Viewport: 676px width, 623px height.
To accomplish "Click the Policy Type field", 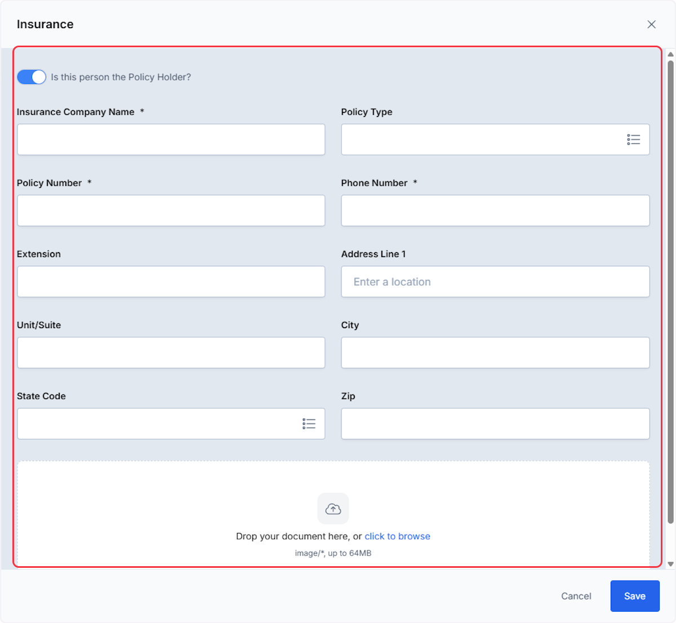I will pos(495,140).
